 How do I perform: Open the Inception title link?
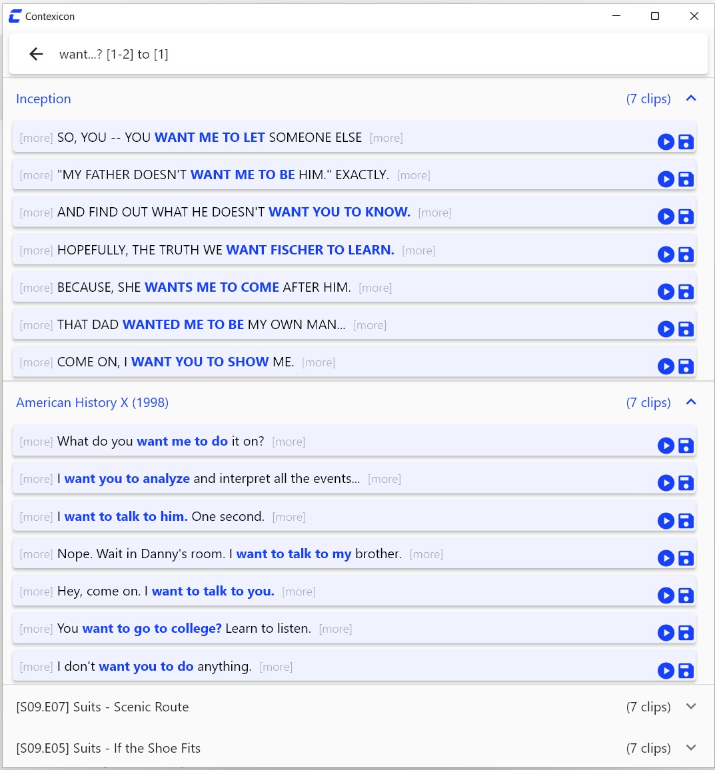tap(43, 99)
